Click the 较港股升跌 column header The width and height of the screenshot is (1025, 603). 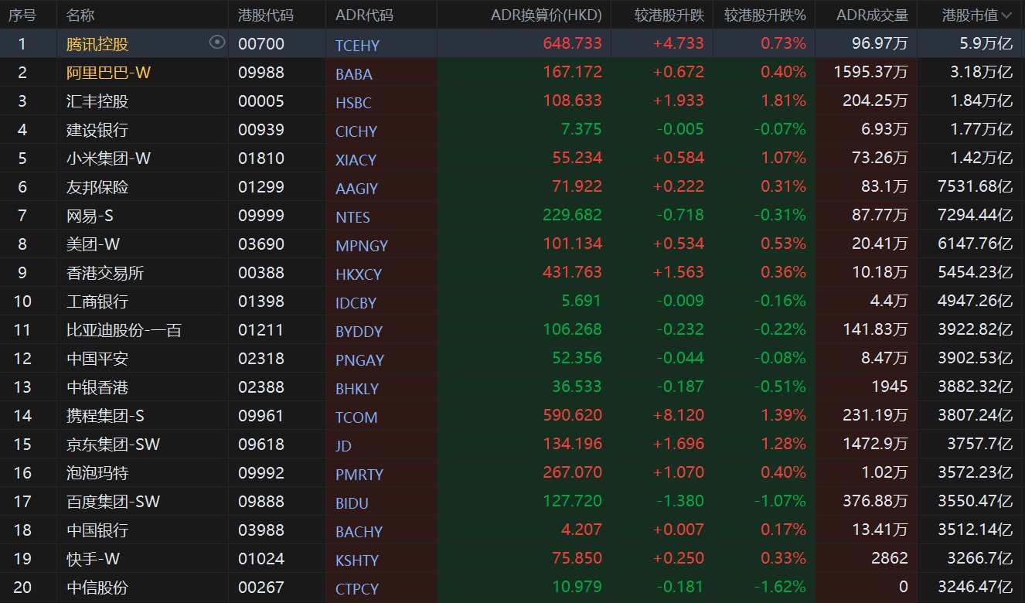[x=669, y=15]
